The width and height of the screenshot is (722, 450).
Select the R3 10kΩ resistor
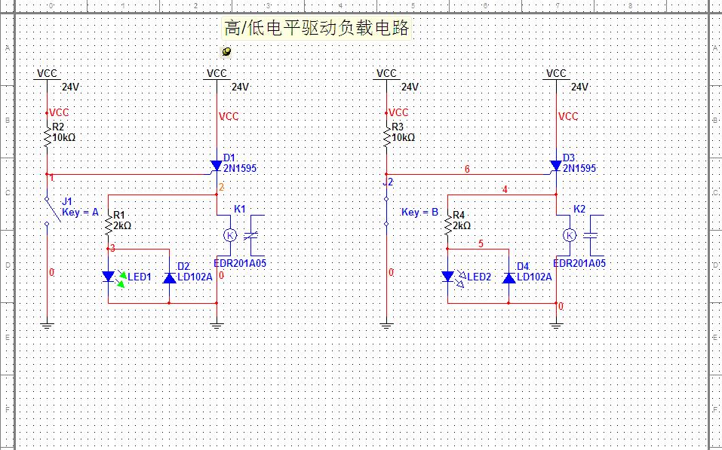pyautogui.click(x=387, y=137)
